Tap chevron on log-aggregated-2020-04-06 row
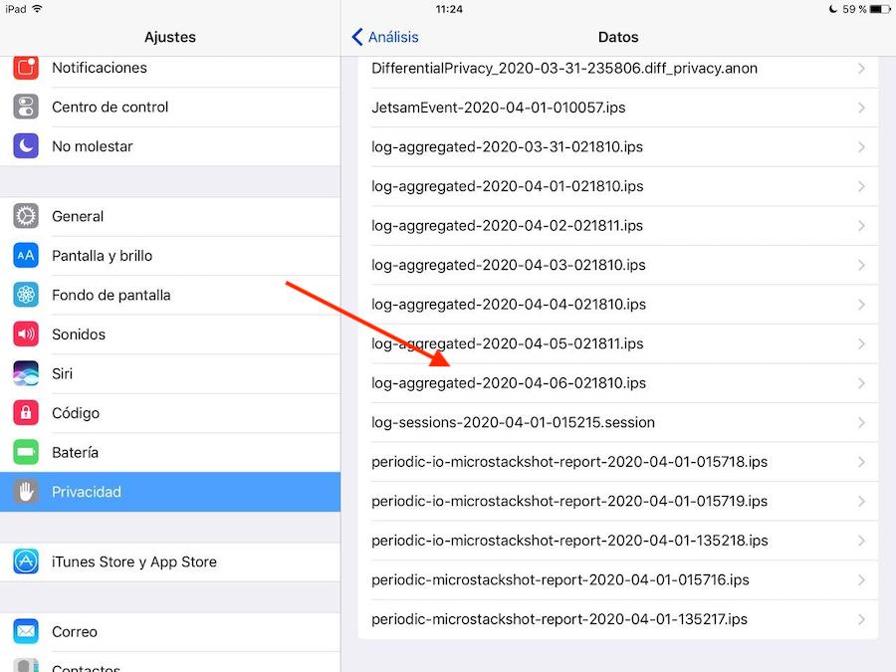Viewport: 896px width, 672px height. click(861, 383)
